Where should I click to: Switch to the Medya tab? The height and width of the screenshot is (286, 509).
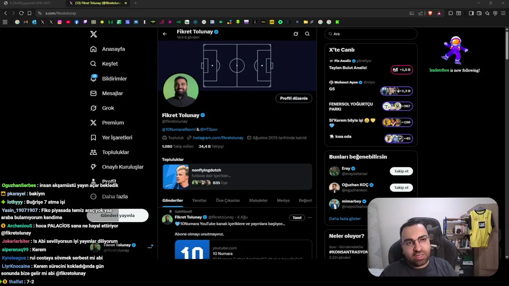283,200
